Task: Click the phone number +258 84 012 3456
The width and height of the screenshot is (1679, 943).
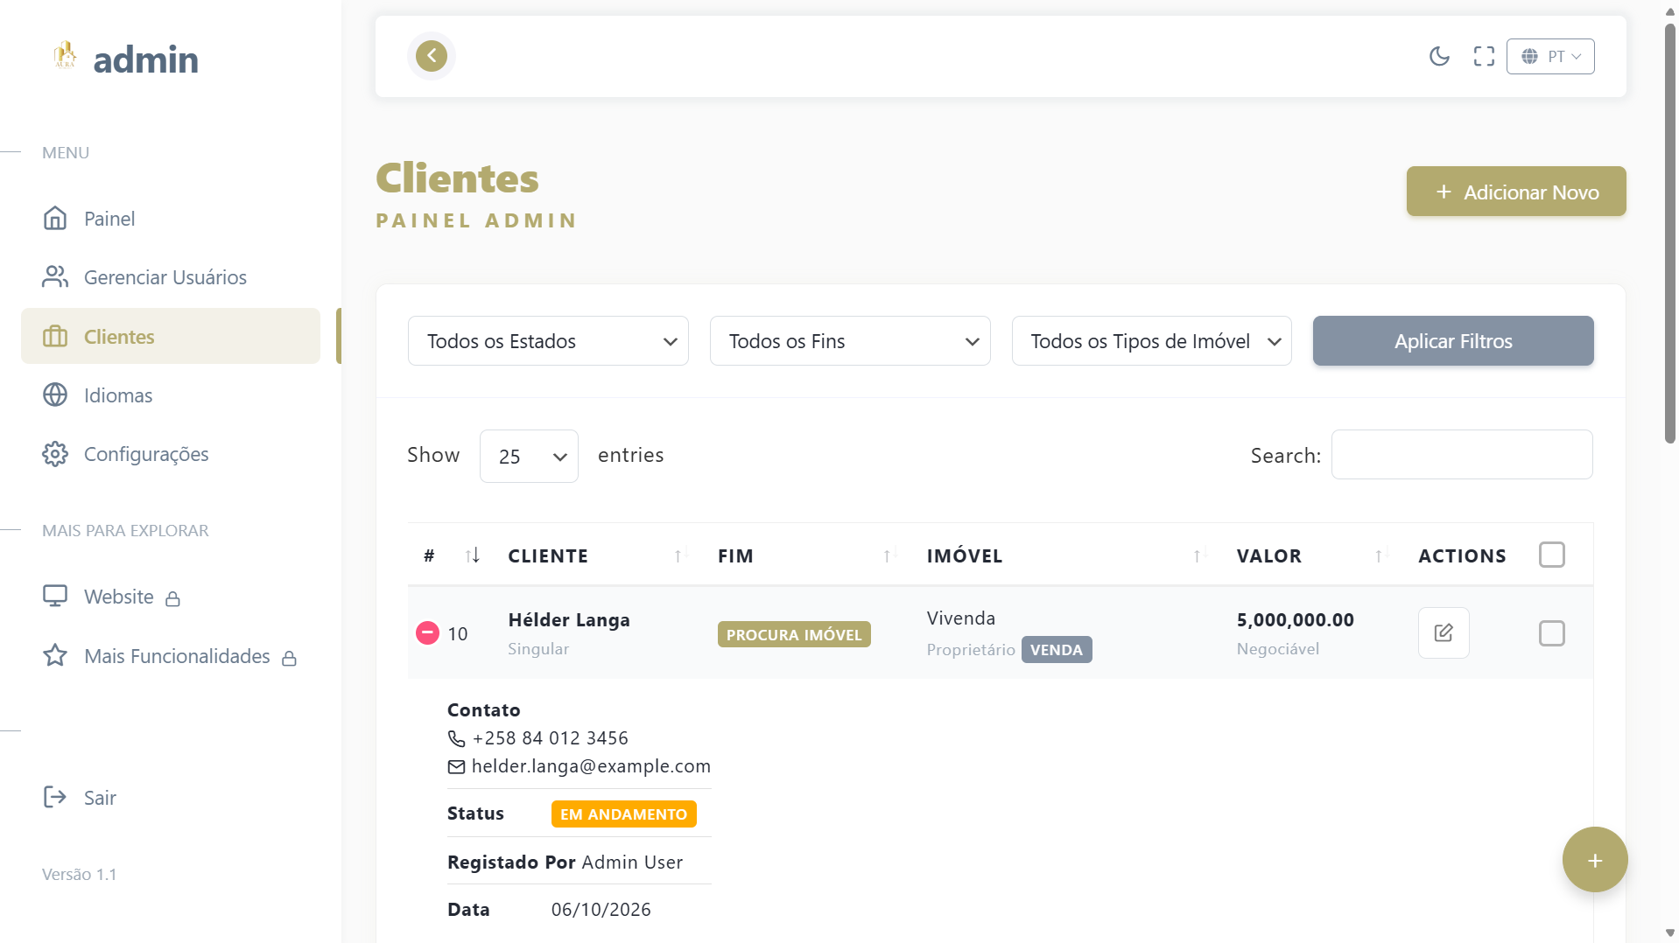Action: tap(550, 738)
